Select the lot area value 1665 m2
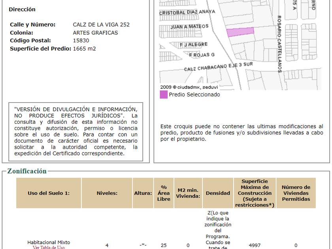The width and height of the screenshot is (332, 249). click(84, 49)
